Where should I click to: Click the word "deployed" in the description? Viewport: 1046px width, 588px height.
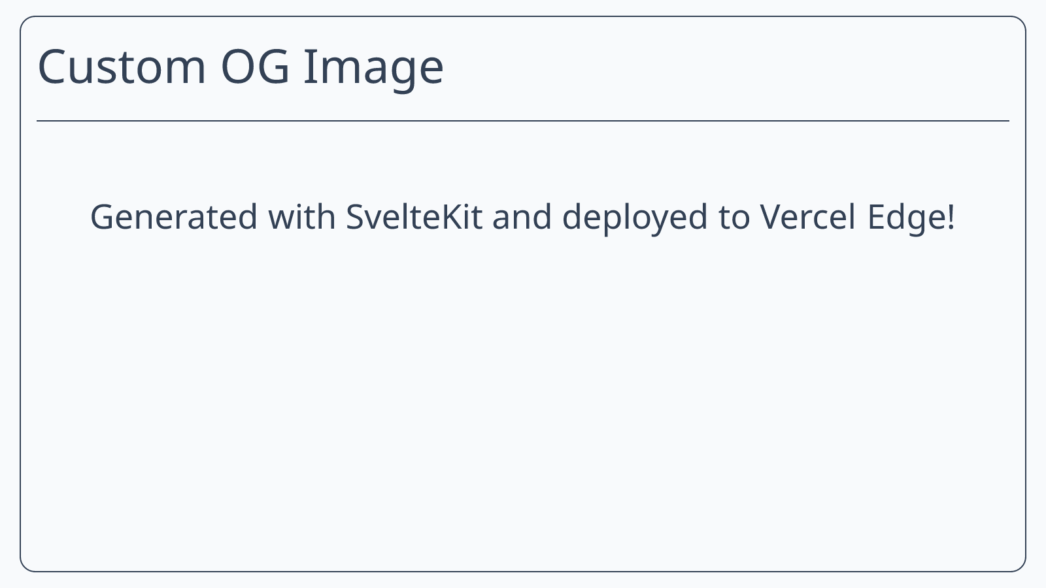pos(635,218)
